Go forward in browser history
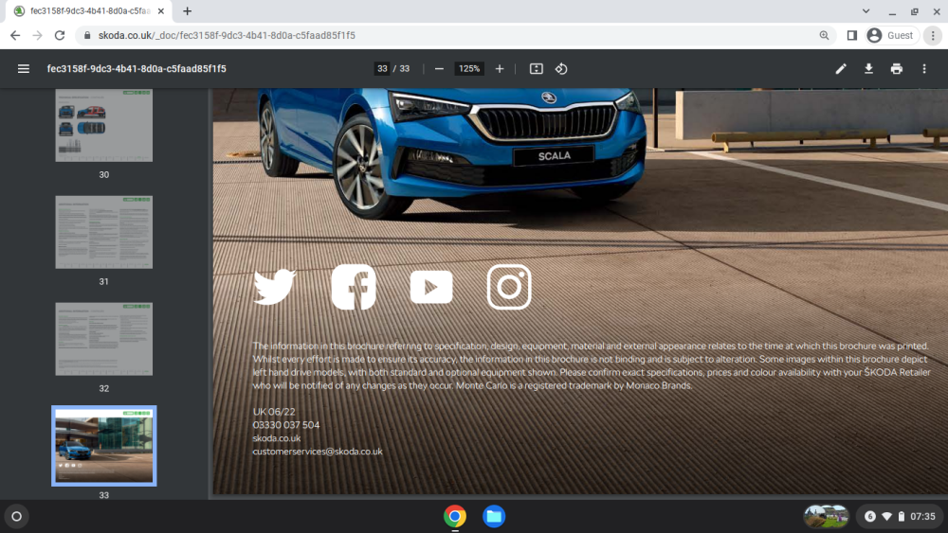948x533 pixels. point(38,36)
